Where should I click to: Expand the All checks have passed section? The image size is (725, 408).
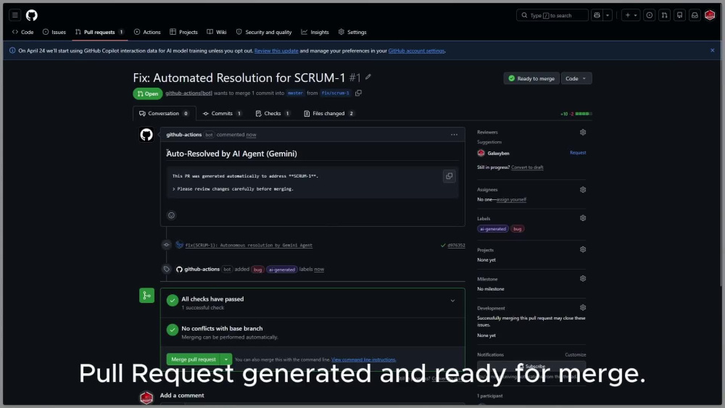coord(452,301)
